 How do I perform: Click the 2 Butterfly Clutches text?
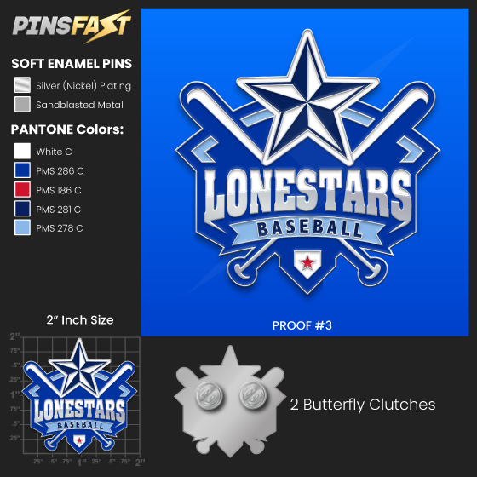pyautogui.click(x=363, y=405)
